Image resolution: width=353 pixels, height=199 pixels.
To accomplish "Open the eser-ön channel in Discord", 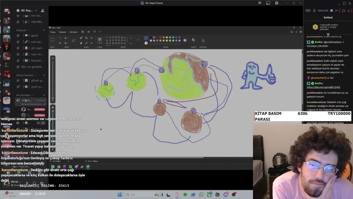I will (30, 54).
